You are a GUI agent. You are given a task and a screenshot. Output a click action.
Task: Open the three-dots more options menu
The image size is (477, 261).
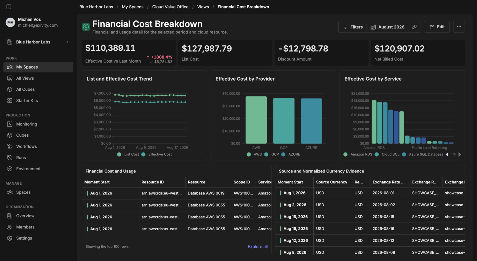pyautogui.click(x=459, y=27)
